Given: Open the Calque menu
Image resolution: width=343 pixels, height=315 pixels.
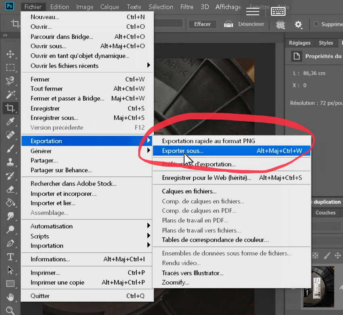Looking at the screenshot, I should click(110, 7).
